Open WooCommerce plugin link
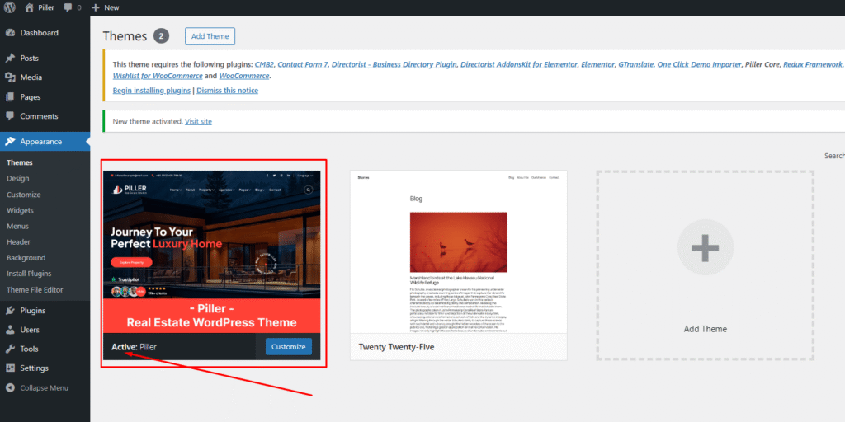 tap(244, 76)
